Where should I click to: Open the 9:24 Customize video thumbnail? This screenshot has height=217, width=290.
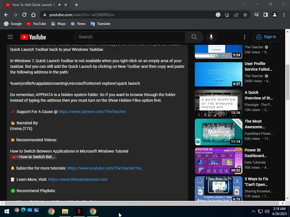(218, 52)
